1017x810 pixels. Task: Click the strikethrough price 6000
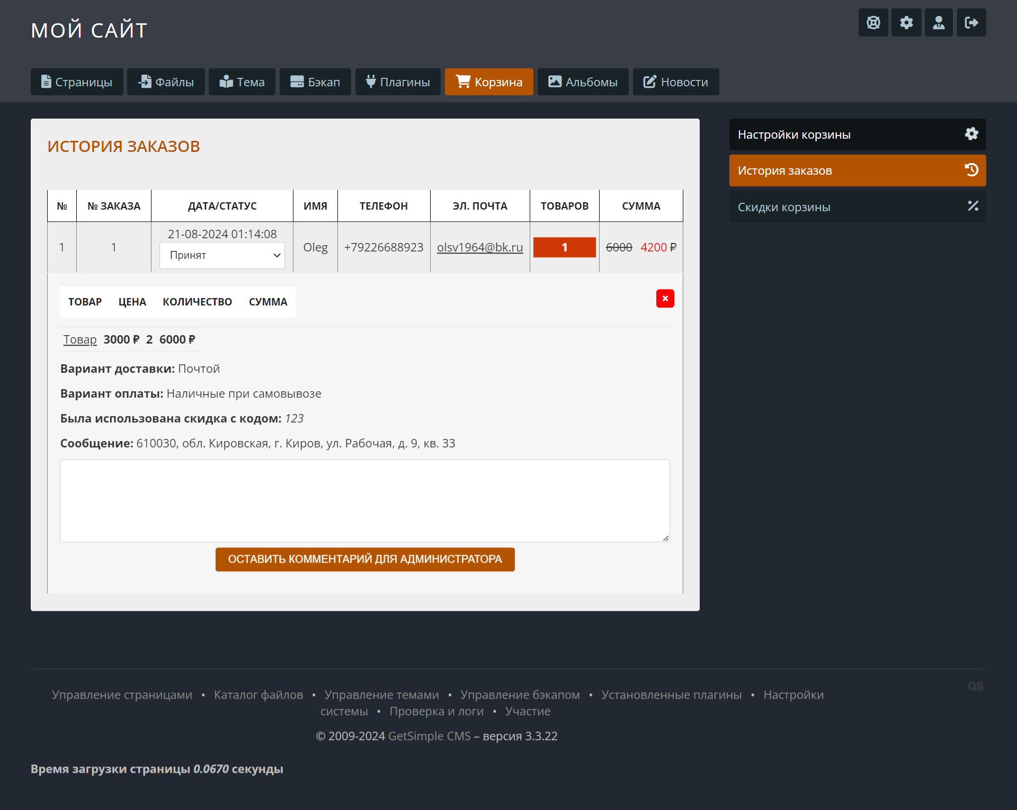coord(619,247)
